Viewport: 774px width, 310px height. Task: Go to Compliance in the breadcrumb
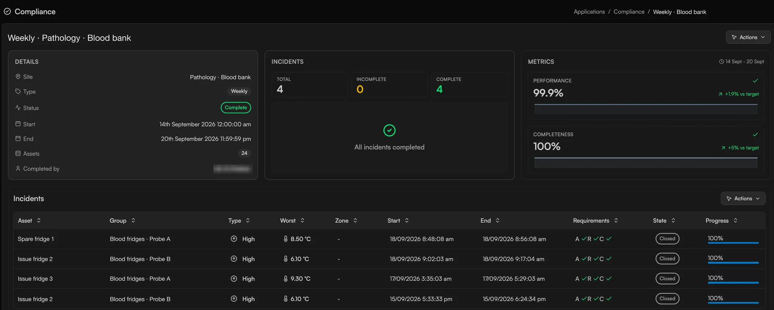click(x=629, y=12)
